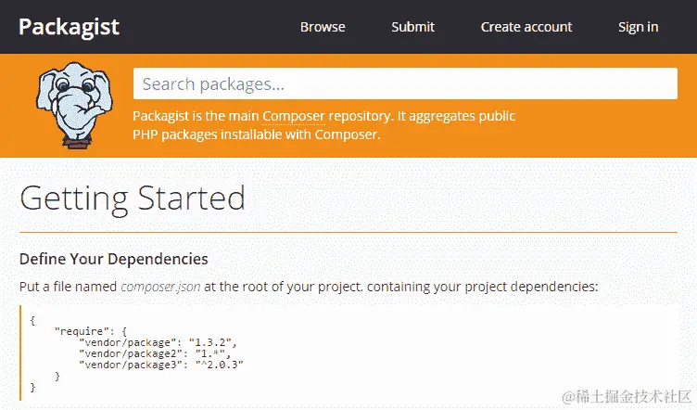Image resolution: width=697 pixels, height=410 pixels.
Task: Click the vendor/package 1.3.2 code line
Action: (158, 342)
